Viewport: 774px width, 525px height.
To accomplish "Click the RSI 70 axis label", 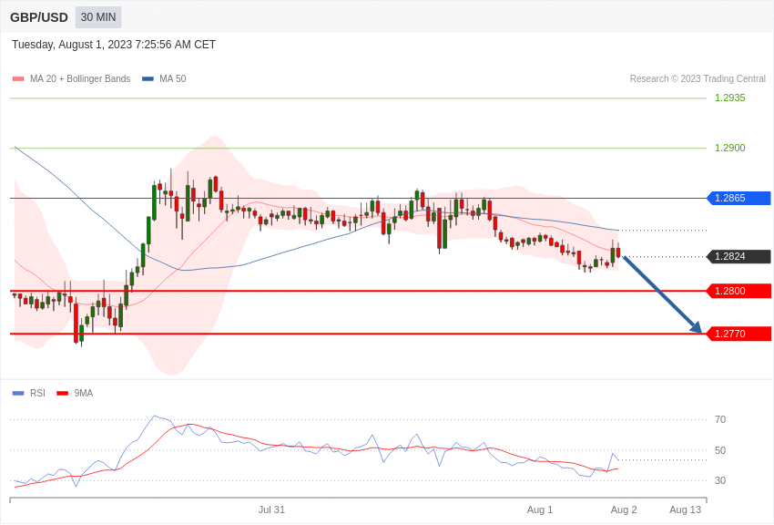I will (x=720, y=419).
